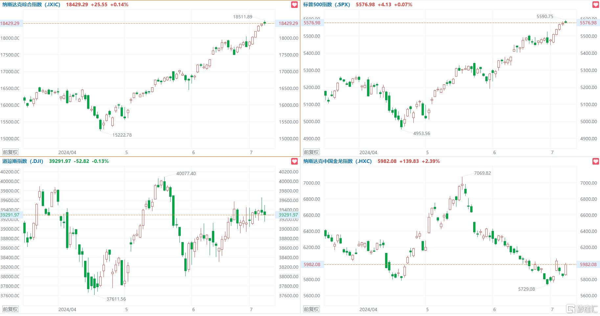Click the +2.39% change on Golden Dragon header
This screenshot has height=316, width=600.
coord(431,161)
